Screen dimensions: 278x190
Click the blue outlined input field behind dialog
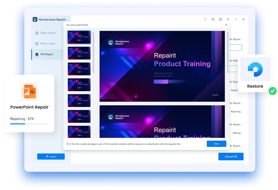coord(236,48)
